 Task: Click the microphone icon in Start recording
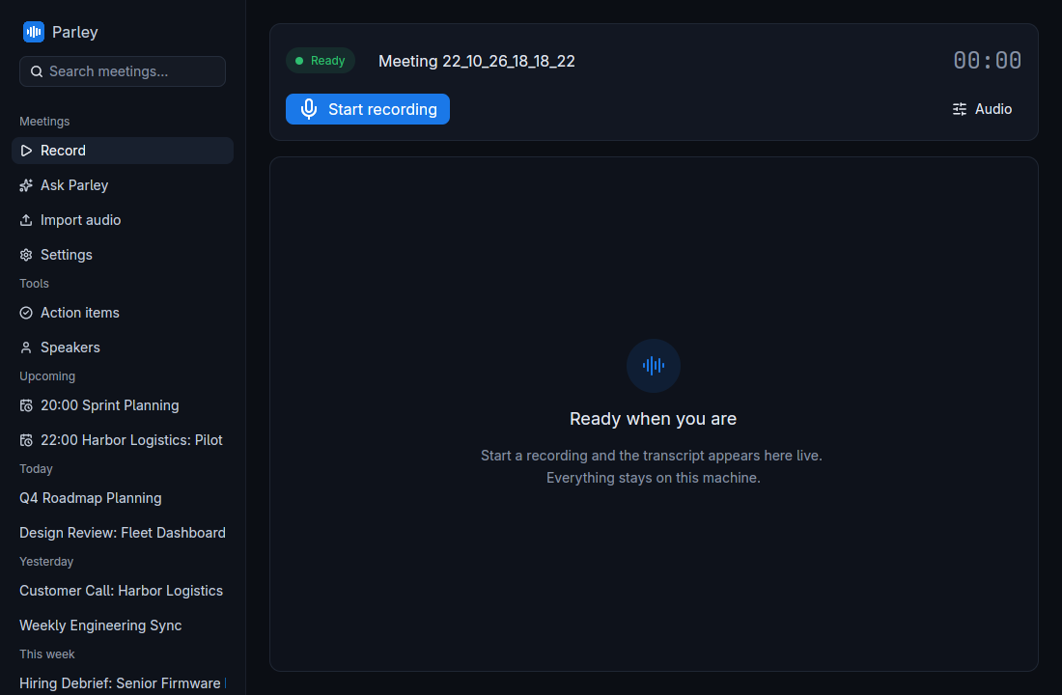(x=309, y=109)
